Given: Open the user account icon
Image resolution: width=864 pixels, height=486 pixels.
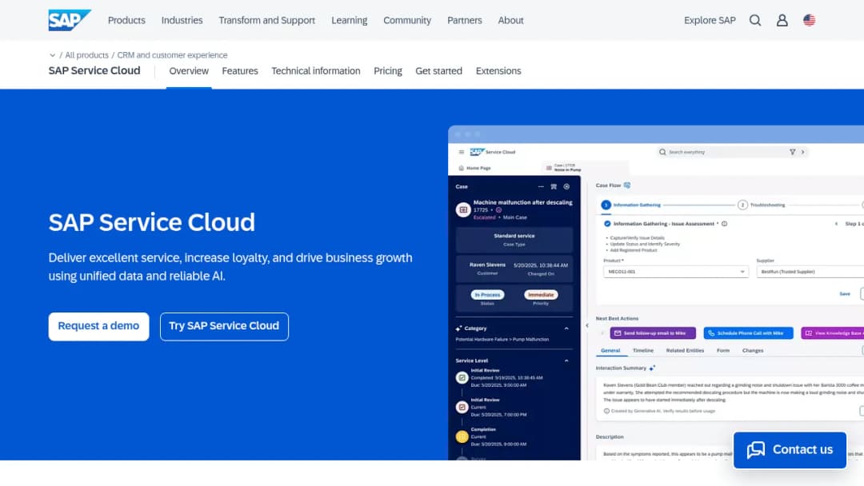Looking at the screenshot, I should 782,20.
